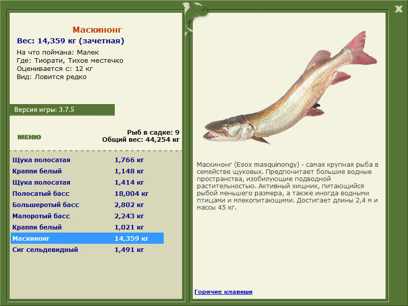This screenshot has width=408, height=306.
Task: Select highlighted Маскинонг 14,359 кг row
Action: (x=87, y=238)
